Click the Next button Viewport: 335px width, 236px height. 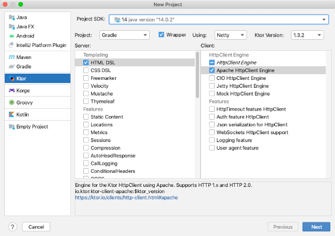pyautogui.click(x=316, y=227)
